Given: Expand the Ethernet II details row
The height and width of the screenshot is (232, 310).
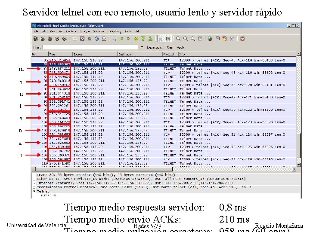Looking at the screenshot, I should 34,179.
